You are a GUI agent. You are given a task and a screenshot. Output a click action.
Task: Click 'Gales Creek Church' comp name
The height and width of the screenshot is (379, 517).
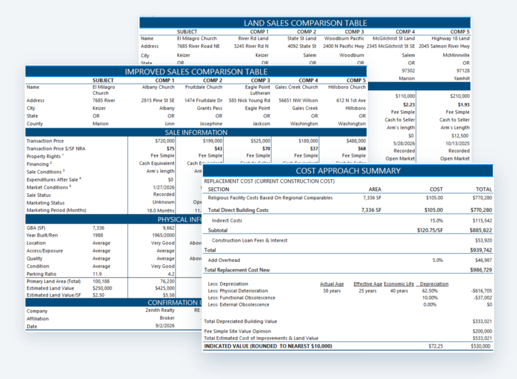[x=296, y=87]
